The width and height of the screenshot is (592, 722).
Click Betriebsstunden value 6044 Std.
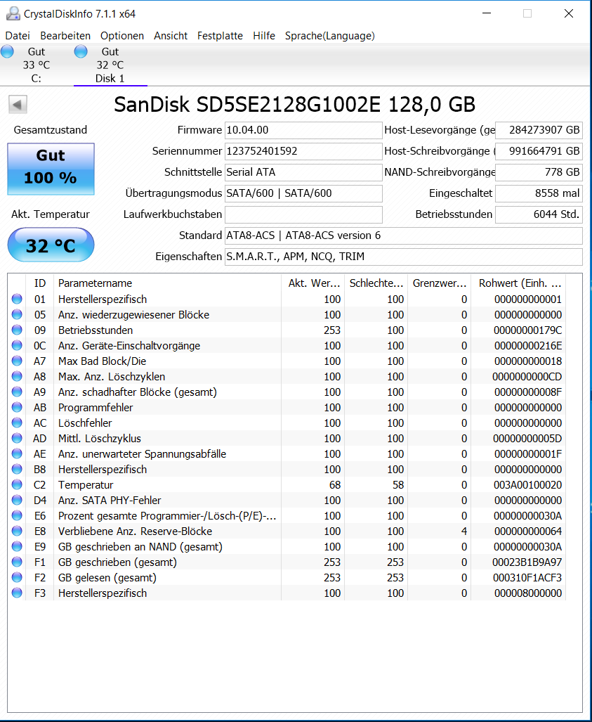(539, 214)
